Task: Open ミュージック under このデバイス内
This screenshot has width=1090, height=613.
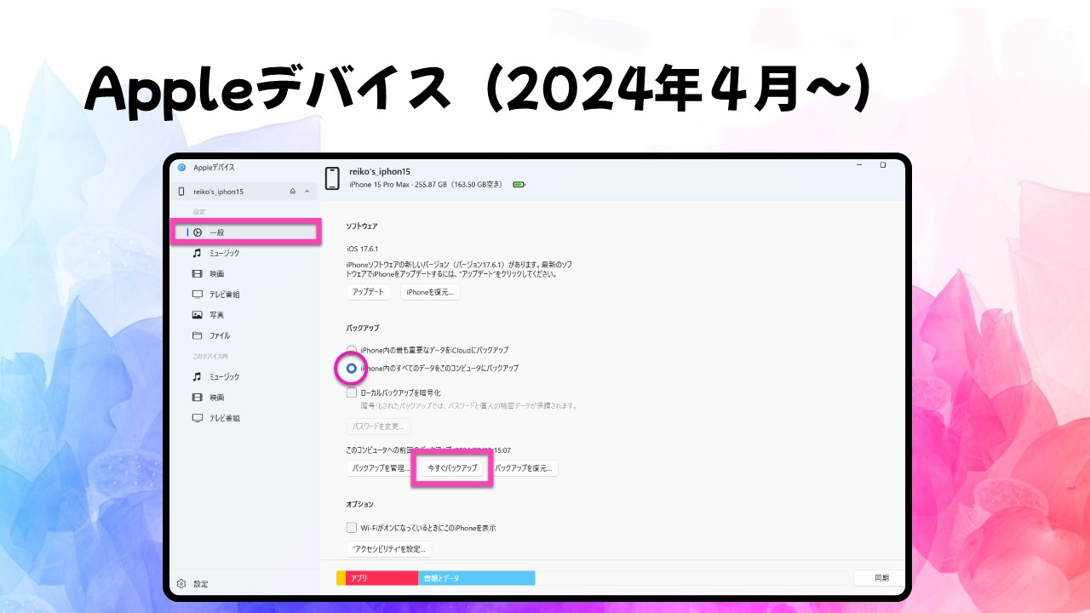Action: 224,376
